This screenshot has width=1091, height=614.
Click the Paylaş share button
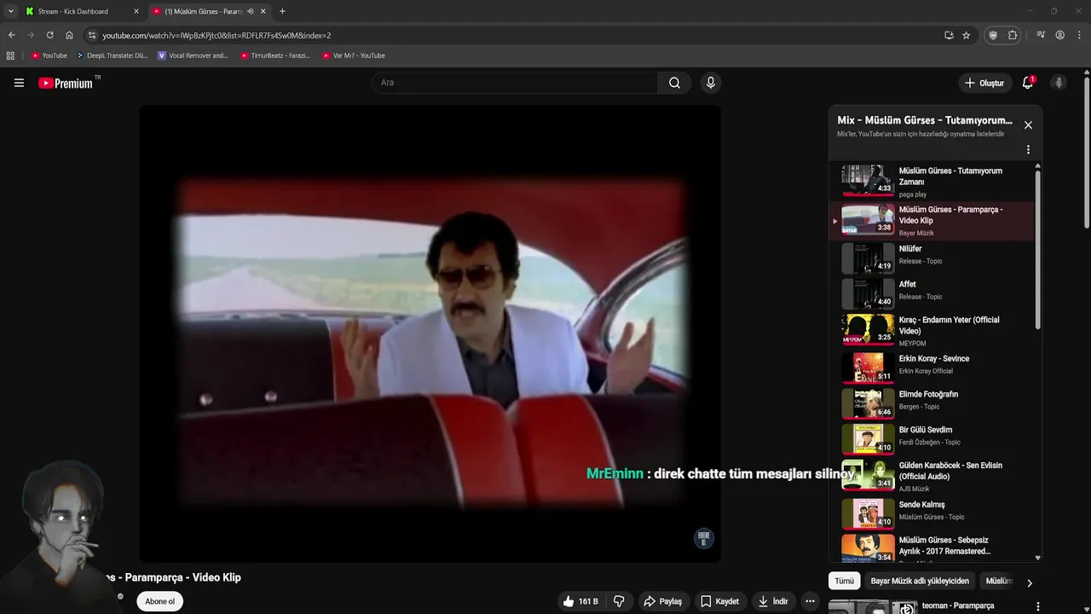[x=662, y=601]
